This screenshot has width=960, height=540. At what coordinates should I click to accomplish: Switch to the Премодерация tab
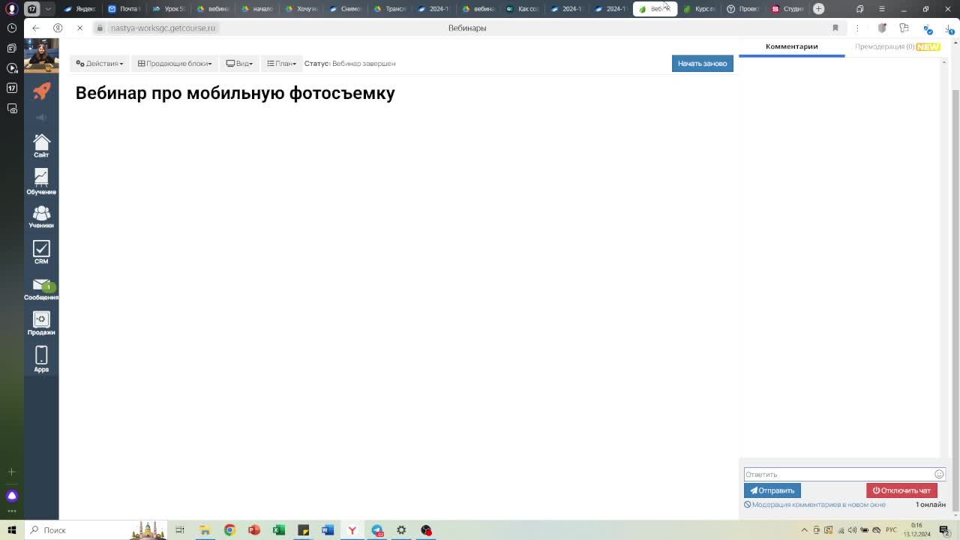(897, 46)
